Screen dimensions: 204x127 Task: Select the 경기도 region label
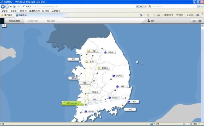coord(91,62)
